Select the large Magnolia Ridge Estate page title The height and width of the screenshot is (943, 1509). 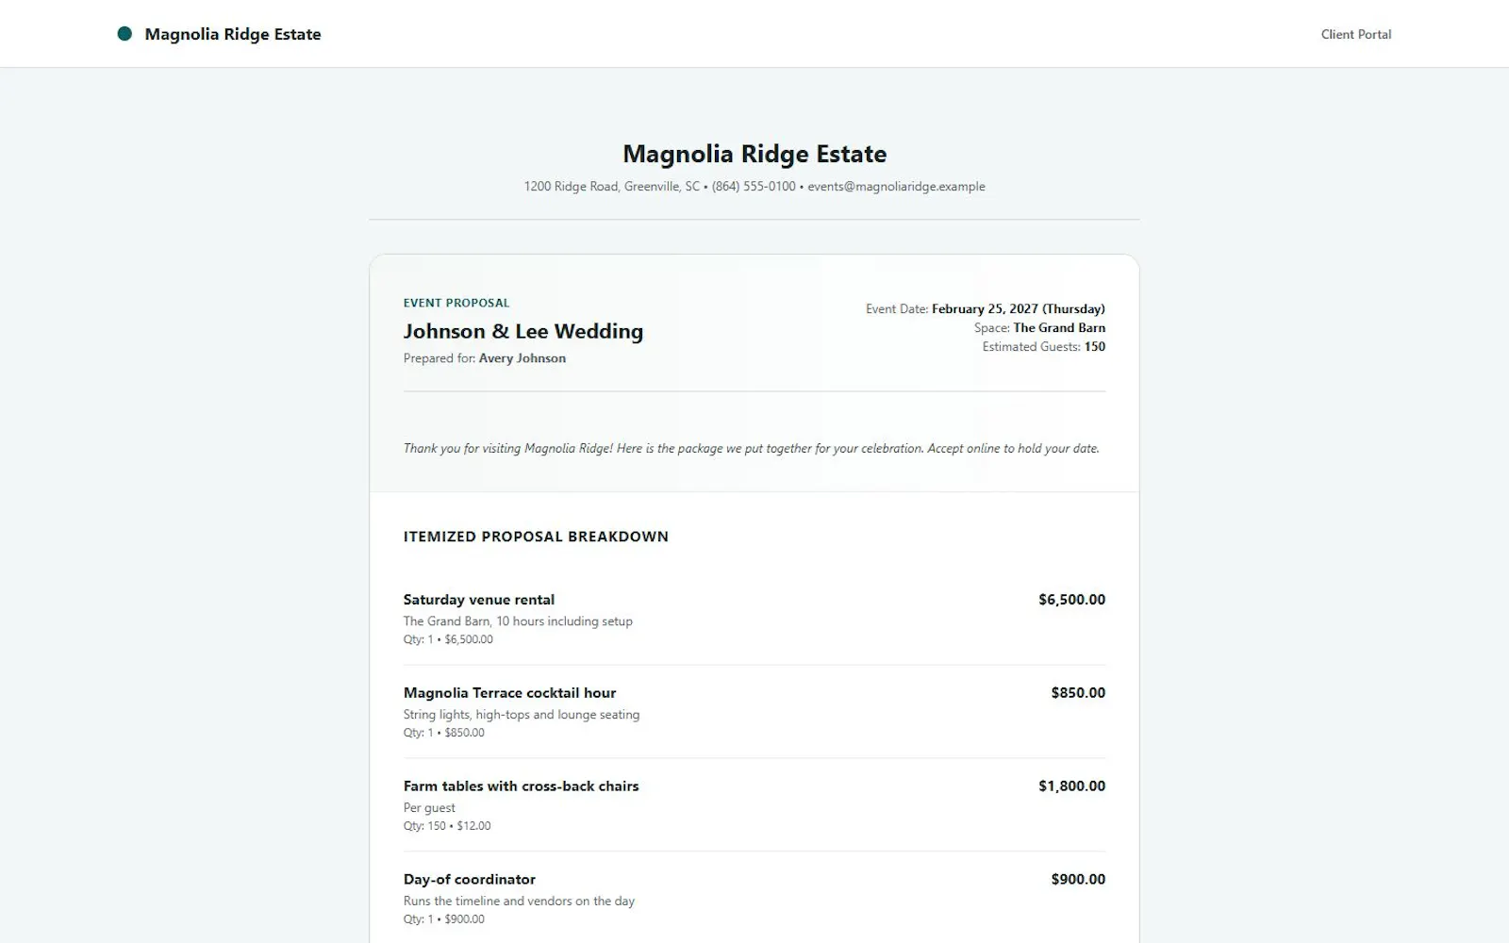point(754,154)
